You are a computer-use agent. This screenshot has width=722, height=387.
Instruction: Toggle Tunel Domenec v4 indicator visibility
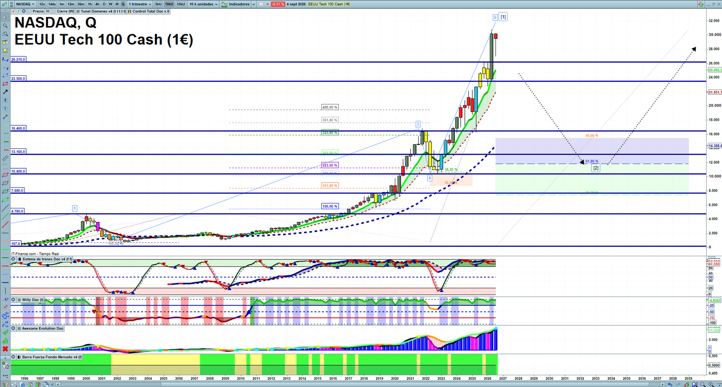[78, 11]
